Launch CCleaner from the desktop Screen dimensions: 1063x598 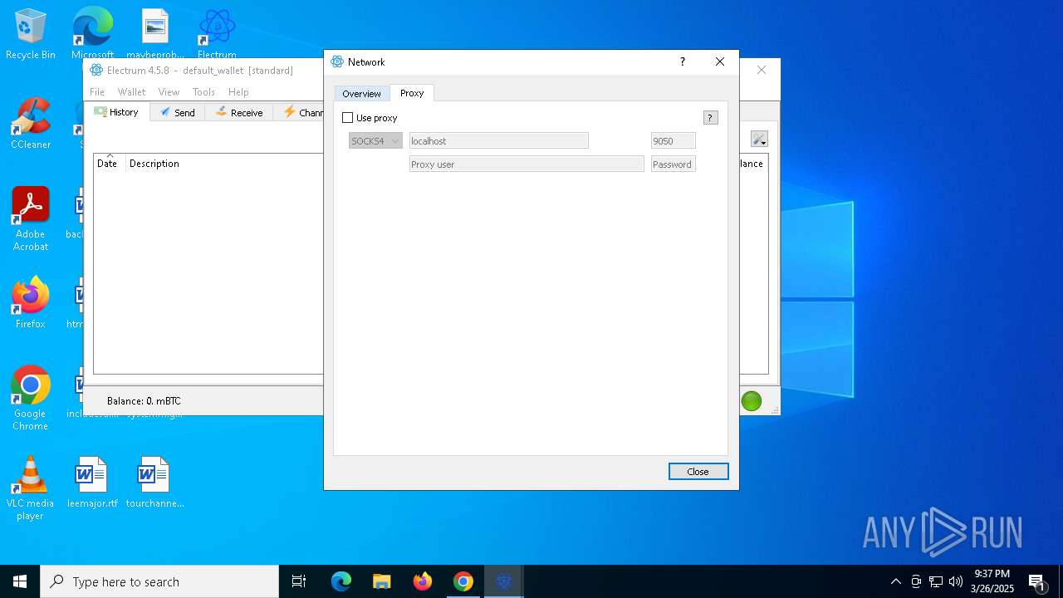click(31, 124)
